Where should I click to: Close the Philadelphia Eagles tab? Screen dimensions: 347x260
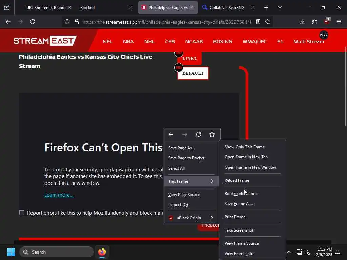(x=192, y=7)
